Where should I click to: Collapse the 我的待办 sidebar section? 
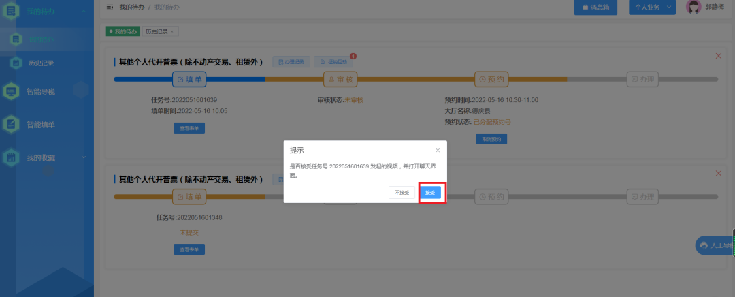click(84, 11)
